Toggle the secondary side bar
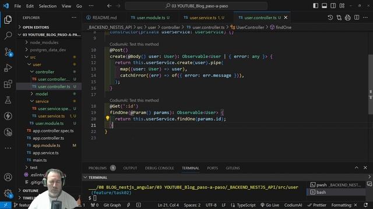Image resolution: width=373 pixels, height=209 pixels. 333,6
